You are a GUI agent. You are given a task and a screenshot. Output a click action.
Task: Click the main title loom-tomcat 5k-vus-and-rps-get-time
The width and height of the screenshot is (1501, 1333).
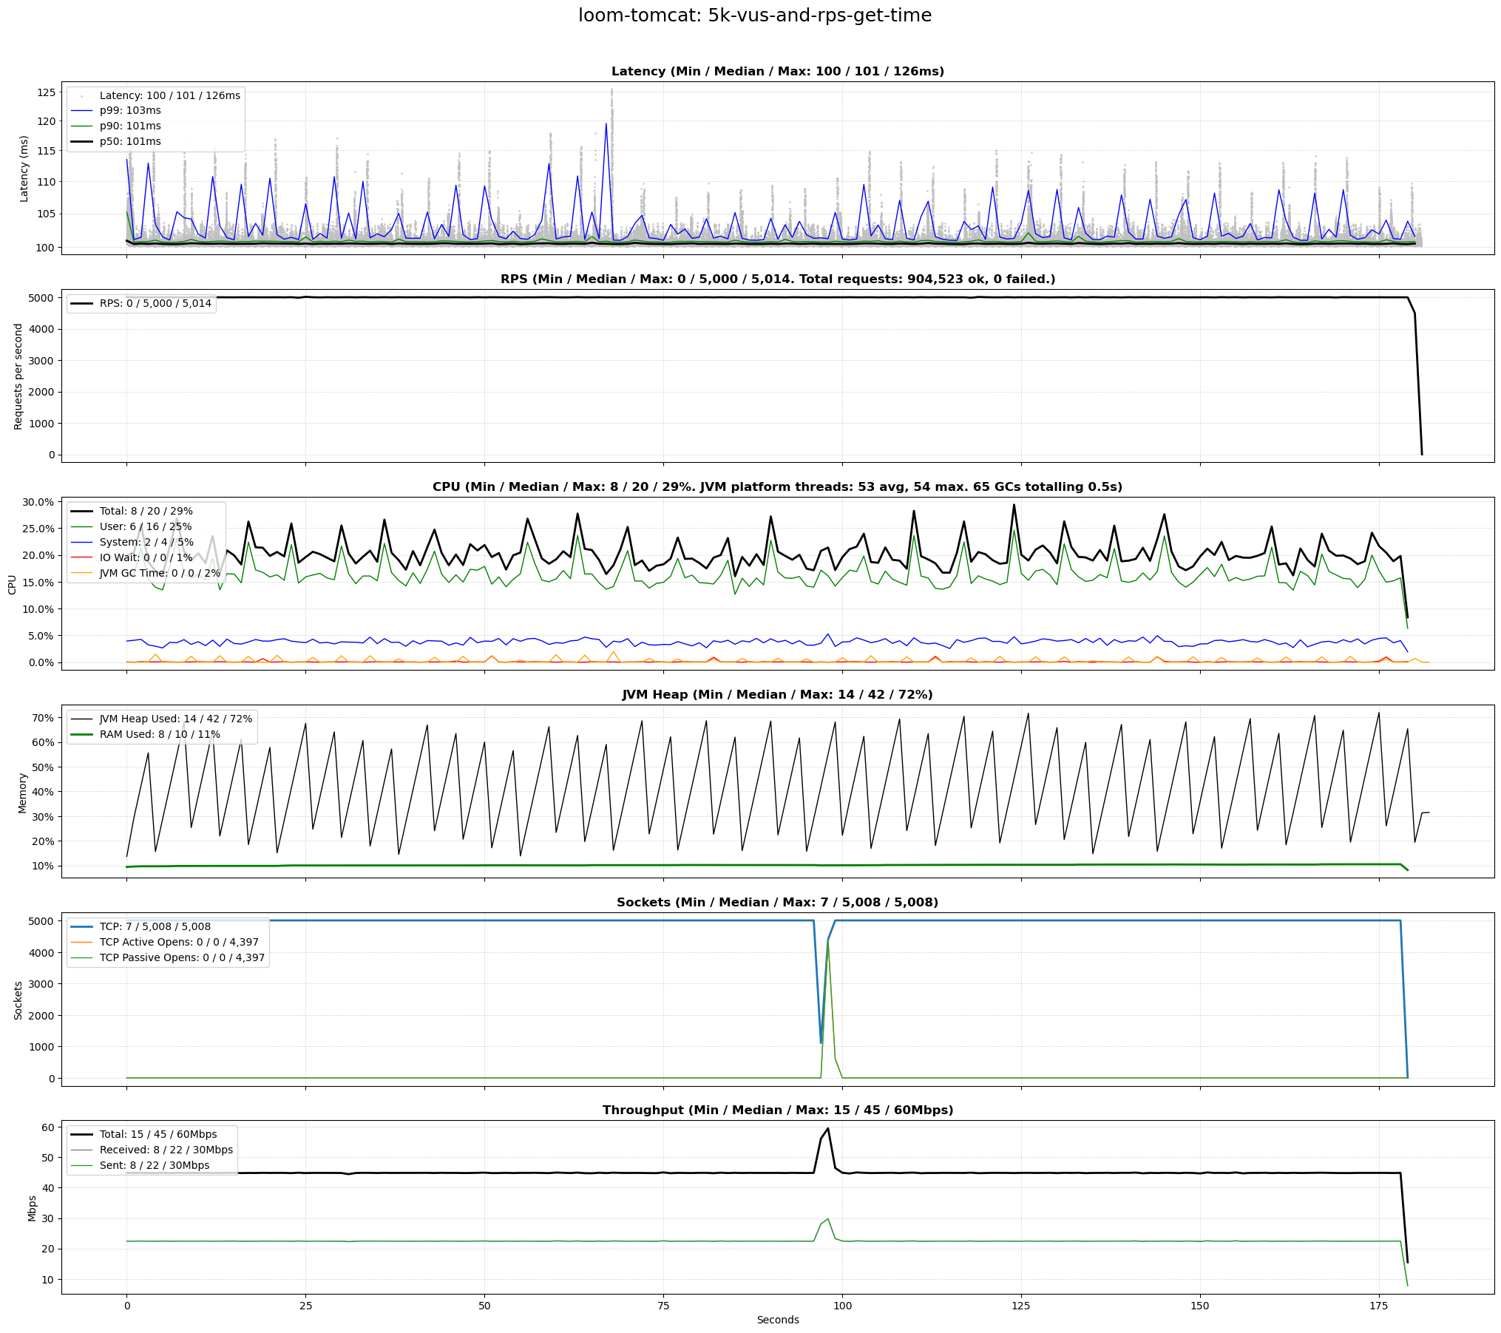(754, 16)
